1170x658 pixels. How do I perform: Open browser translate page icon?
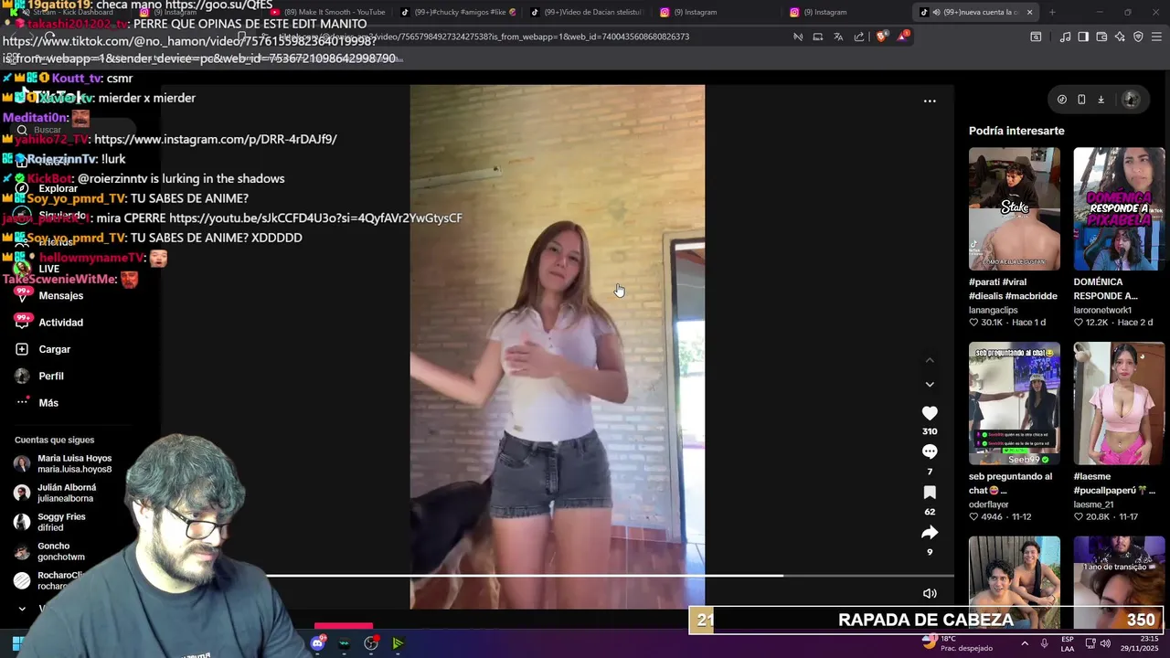pos(838,37)
